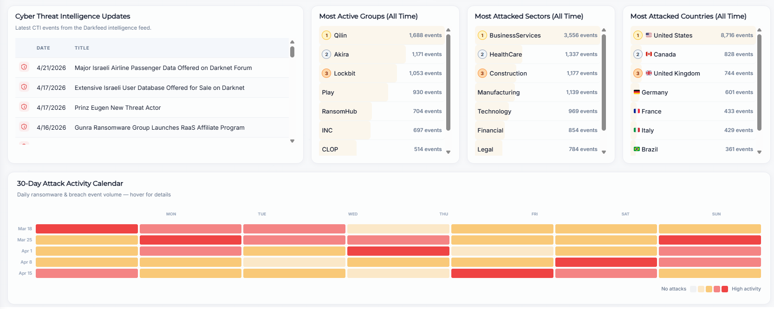This screenshot has width=774, height=309.
Task: Select the RansomHub group row
Action: pyautogui.click(x=382, y=111)
